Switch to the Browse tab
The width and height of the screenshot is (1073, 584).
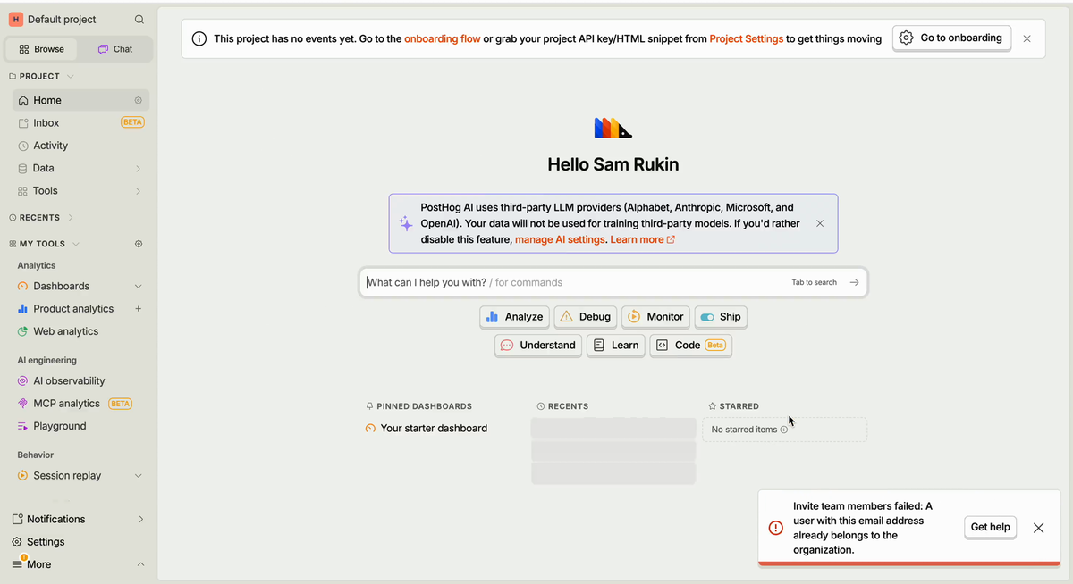pos(41,49)
